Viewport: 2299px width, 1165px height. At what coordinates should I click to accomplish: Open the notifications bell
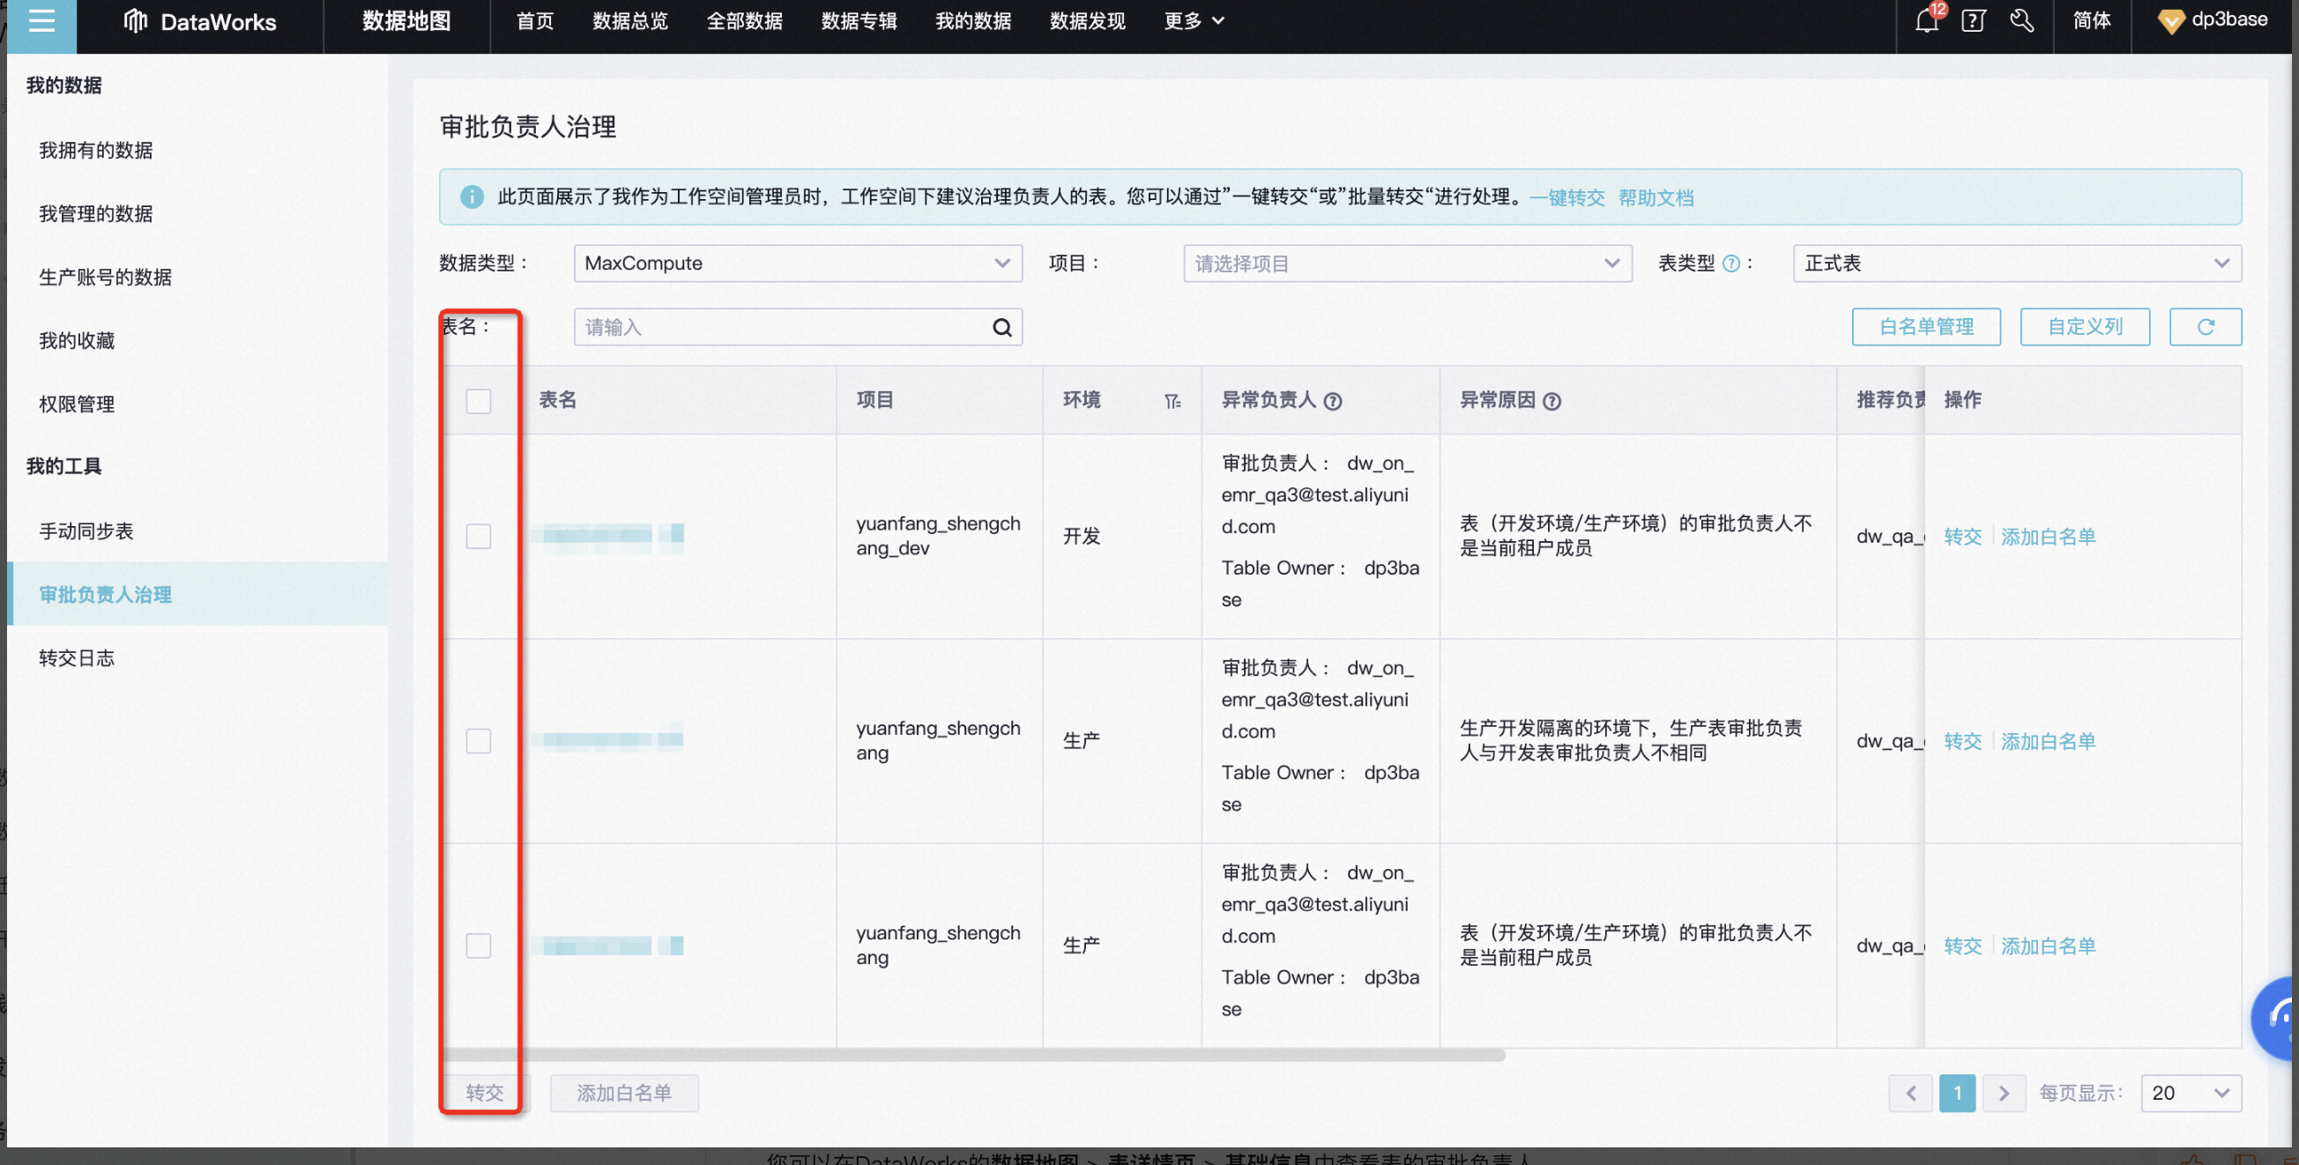click(1926, 20)
